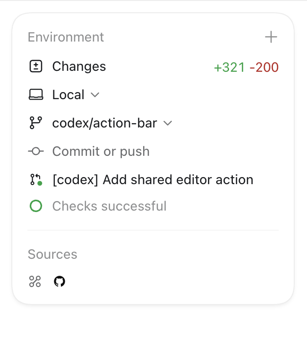Open the GitHub source icon
Image resolution: width=307 pixels, height=339 pixels.
(60, 281)
